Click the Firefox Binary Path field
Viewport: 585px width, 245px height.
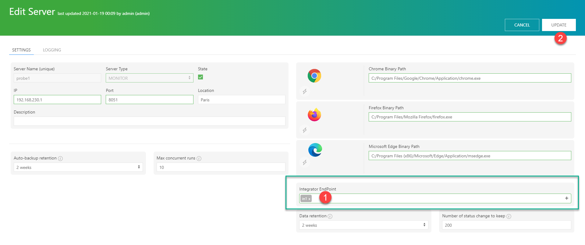pyautogui.click(x=470, y=117)
